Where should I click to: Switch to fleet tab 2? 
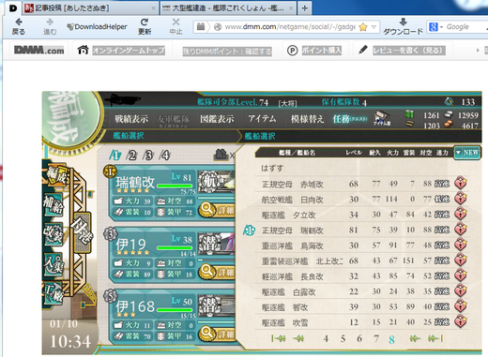pos(131,155)
